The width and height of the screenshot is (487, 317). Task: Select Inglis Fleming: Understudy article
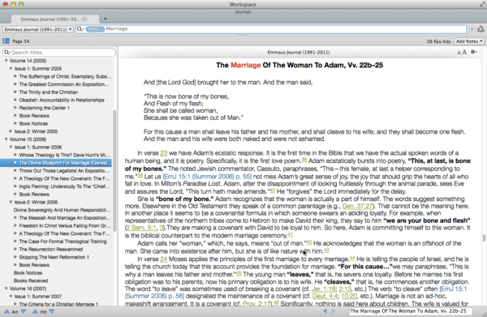point(64,186)
